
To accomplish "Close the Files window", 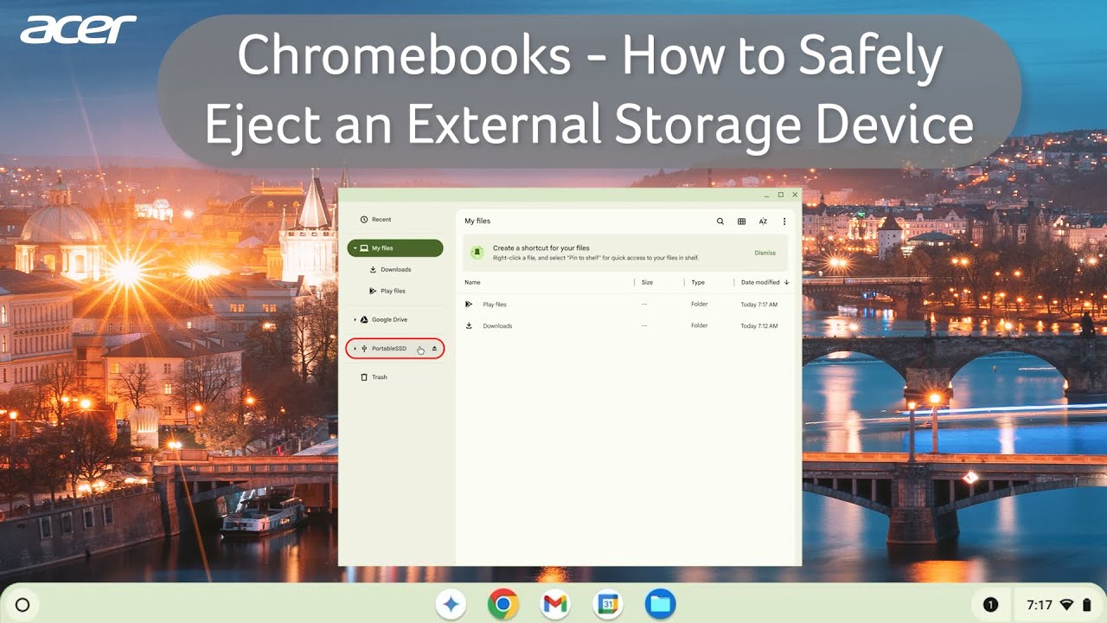I will pyautogui.click(x=794, y=195).
